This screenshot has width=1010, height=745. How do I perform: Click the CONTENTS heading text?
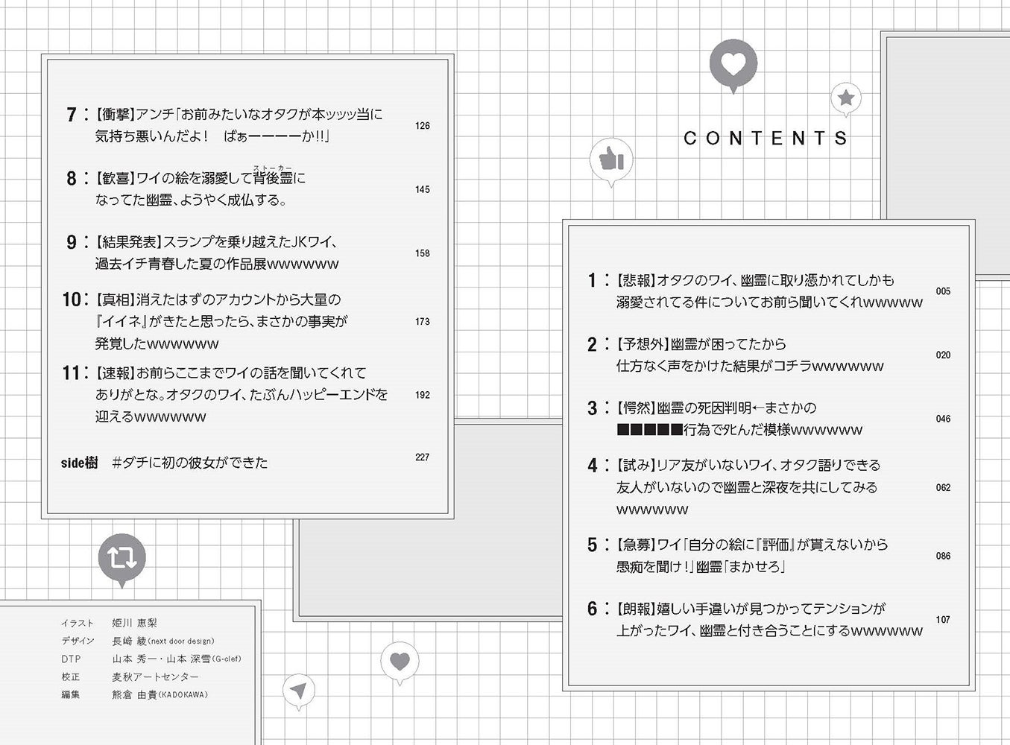[x=766, y=139]
